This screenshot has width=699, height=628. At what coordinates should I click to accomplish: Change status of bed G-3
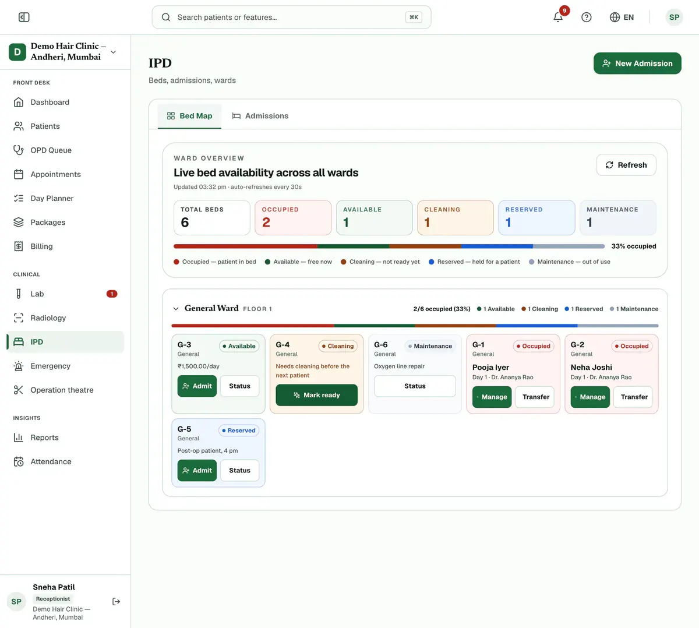pyautogui.click(x=239, y=386)
